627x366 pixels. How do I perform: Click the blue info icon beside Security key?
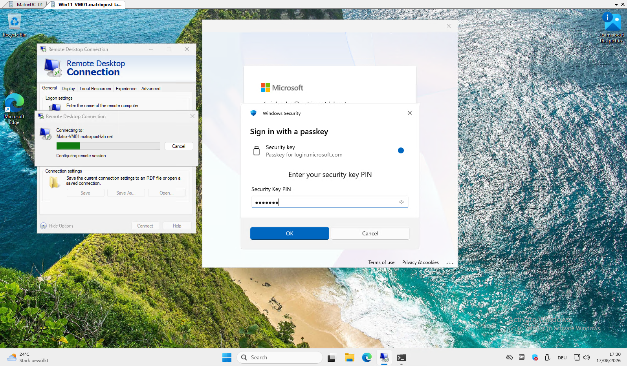(x=401, y=151)
